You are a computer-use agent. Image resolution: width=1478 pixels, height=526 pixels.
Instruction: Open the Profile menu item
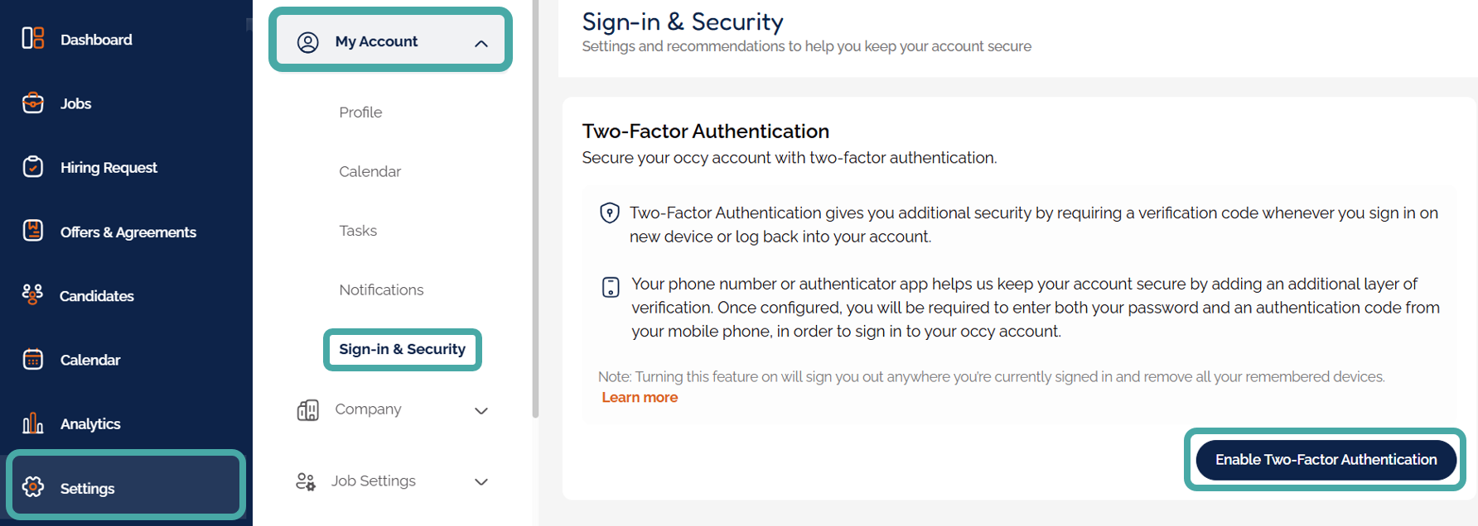(360, 112)
